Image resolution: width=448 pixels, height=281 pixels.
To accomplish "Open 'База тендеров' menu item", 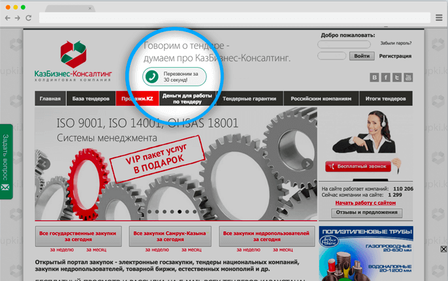I will click(x=91, y=99).
